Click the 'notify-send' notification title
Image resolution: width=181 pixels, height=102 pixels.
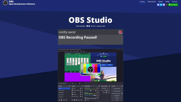tap(67, 32)
